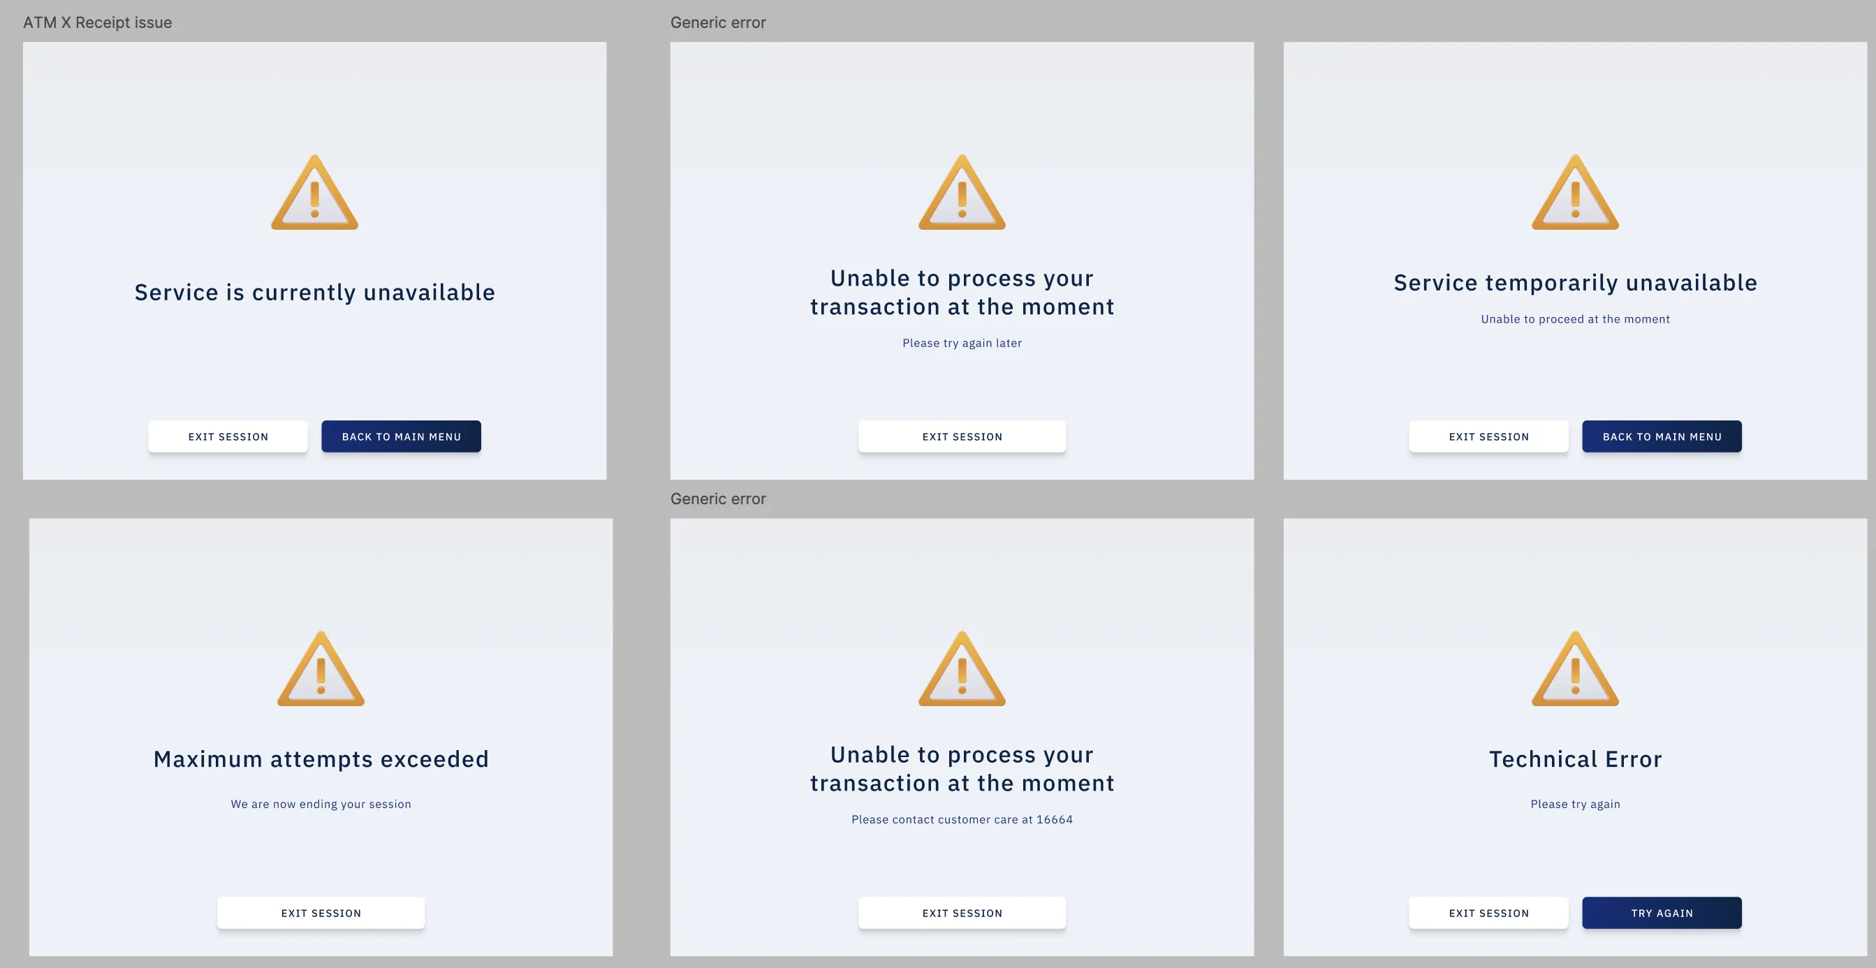1876x968 pixels.
Task: Click BACK TO MAIN MENU on the receipt issue screen
Action: 402,437
